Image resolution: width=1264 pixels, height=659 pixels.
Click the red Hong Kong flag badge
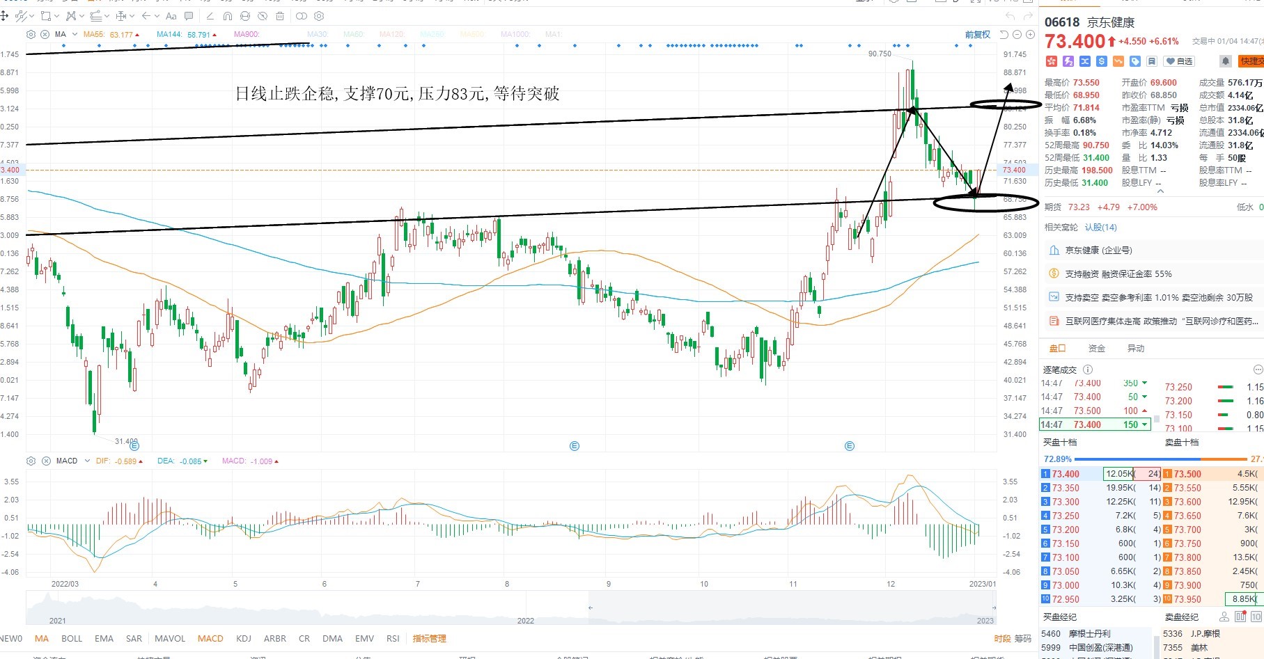click(1052, 61)
